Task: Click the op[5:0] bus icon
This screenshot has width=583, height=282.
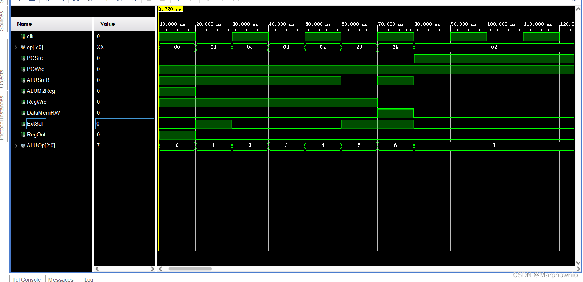Action: (x=23, y=47)
